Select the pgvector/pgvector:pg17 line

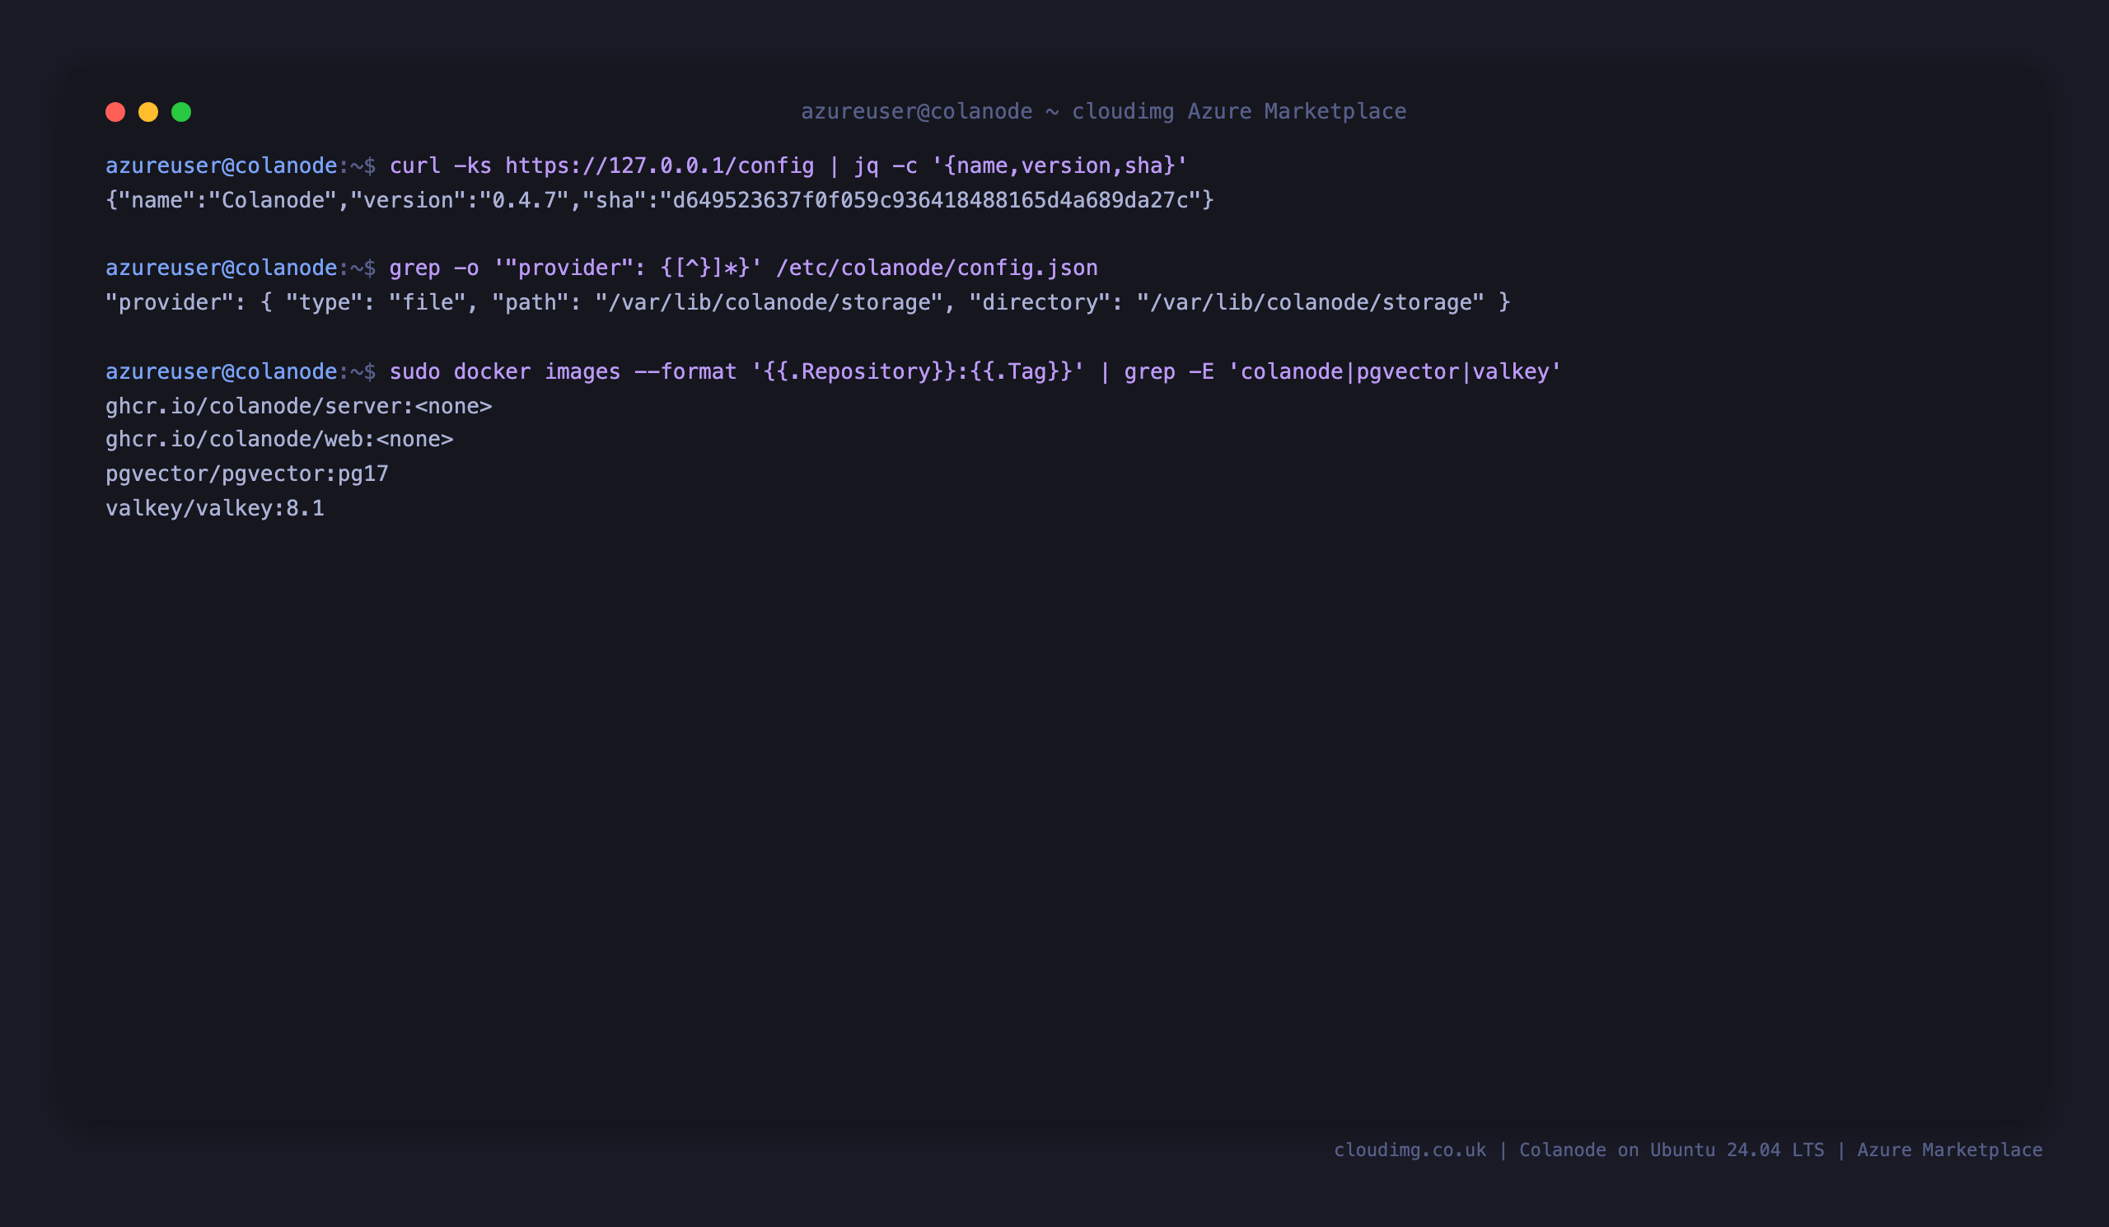tap(247, 474)
